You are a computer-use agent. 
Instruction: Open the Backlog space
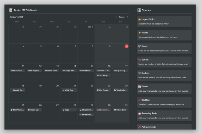[x=164, y=102]
